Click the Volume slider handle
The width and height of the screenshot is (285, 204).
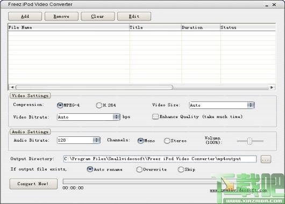pyautogui.click(x=250, y=141)
